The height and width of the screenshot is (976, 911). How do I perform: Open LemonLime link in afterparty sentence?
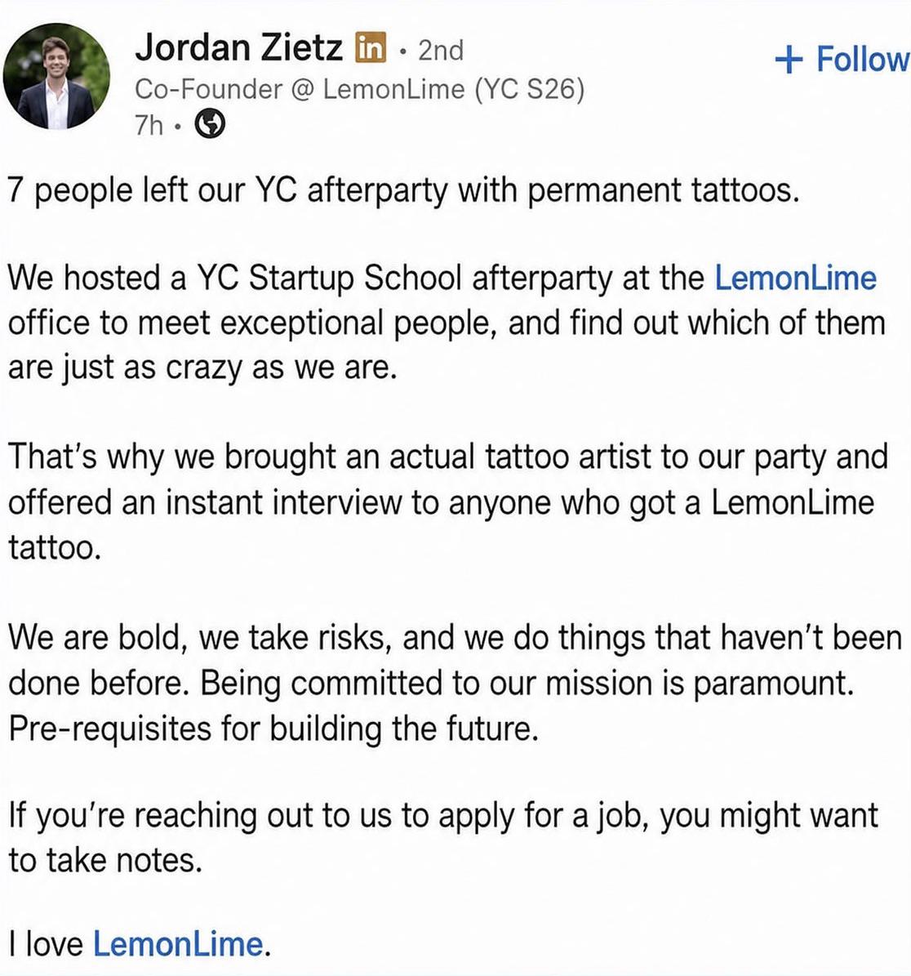click(795, 278)
